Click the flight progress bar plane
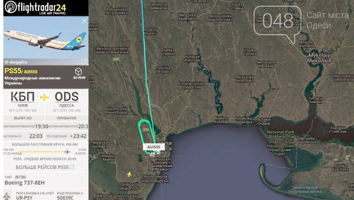This screenshot has width=354, height=200. pos(67,152)
